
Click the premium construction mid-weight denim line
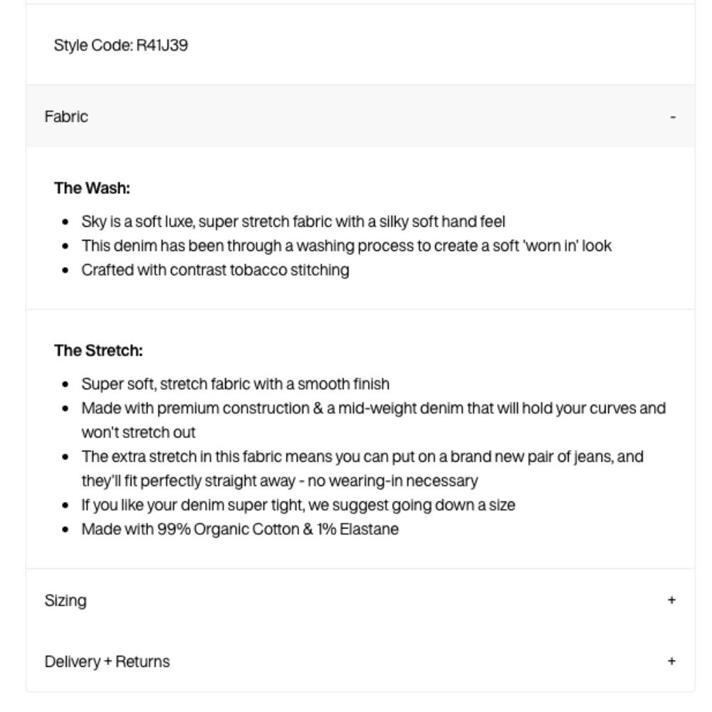point(374,408)
